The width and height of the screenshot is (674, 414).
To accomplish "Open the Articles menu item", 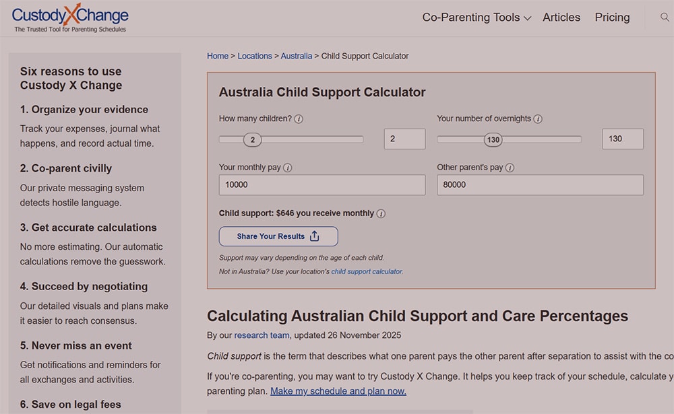I will [561, 18].
